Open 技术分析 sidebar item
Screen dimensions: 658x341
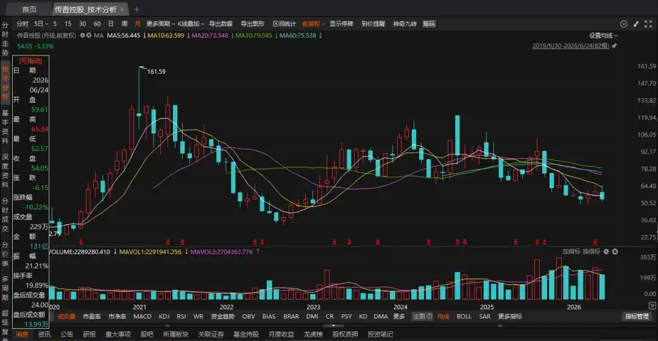[x=5, y=83]
